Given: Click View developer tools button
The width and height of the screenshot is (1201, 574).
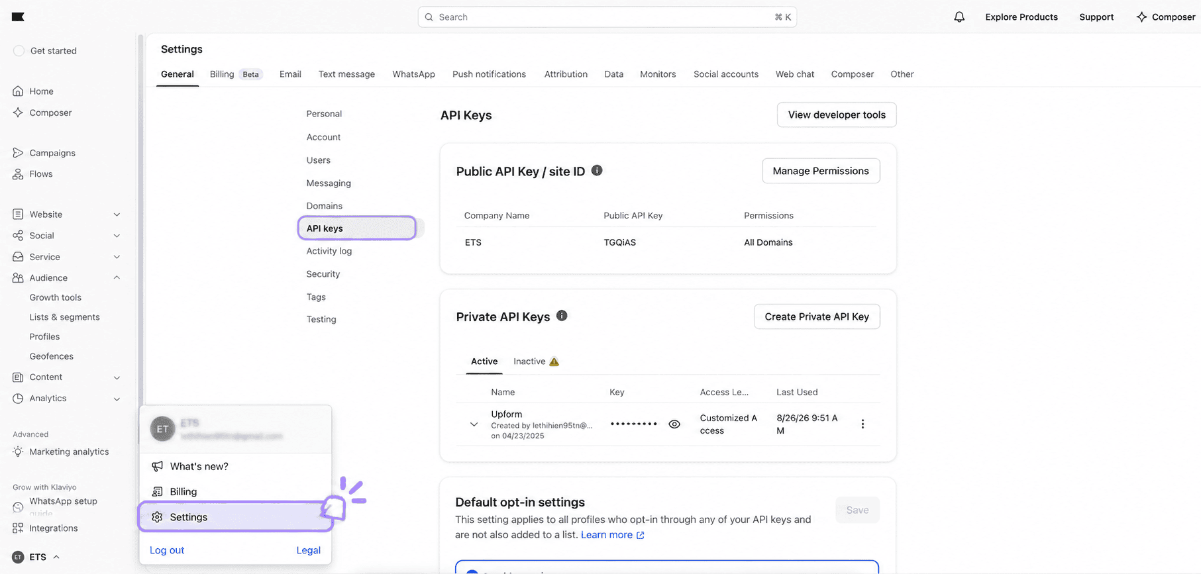Looking at the screenshot, I should [x=837, y=115].
